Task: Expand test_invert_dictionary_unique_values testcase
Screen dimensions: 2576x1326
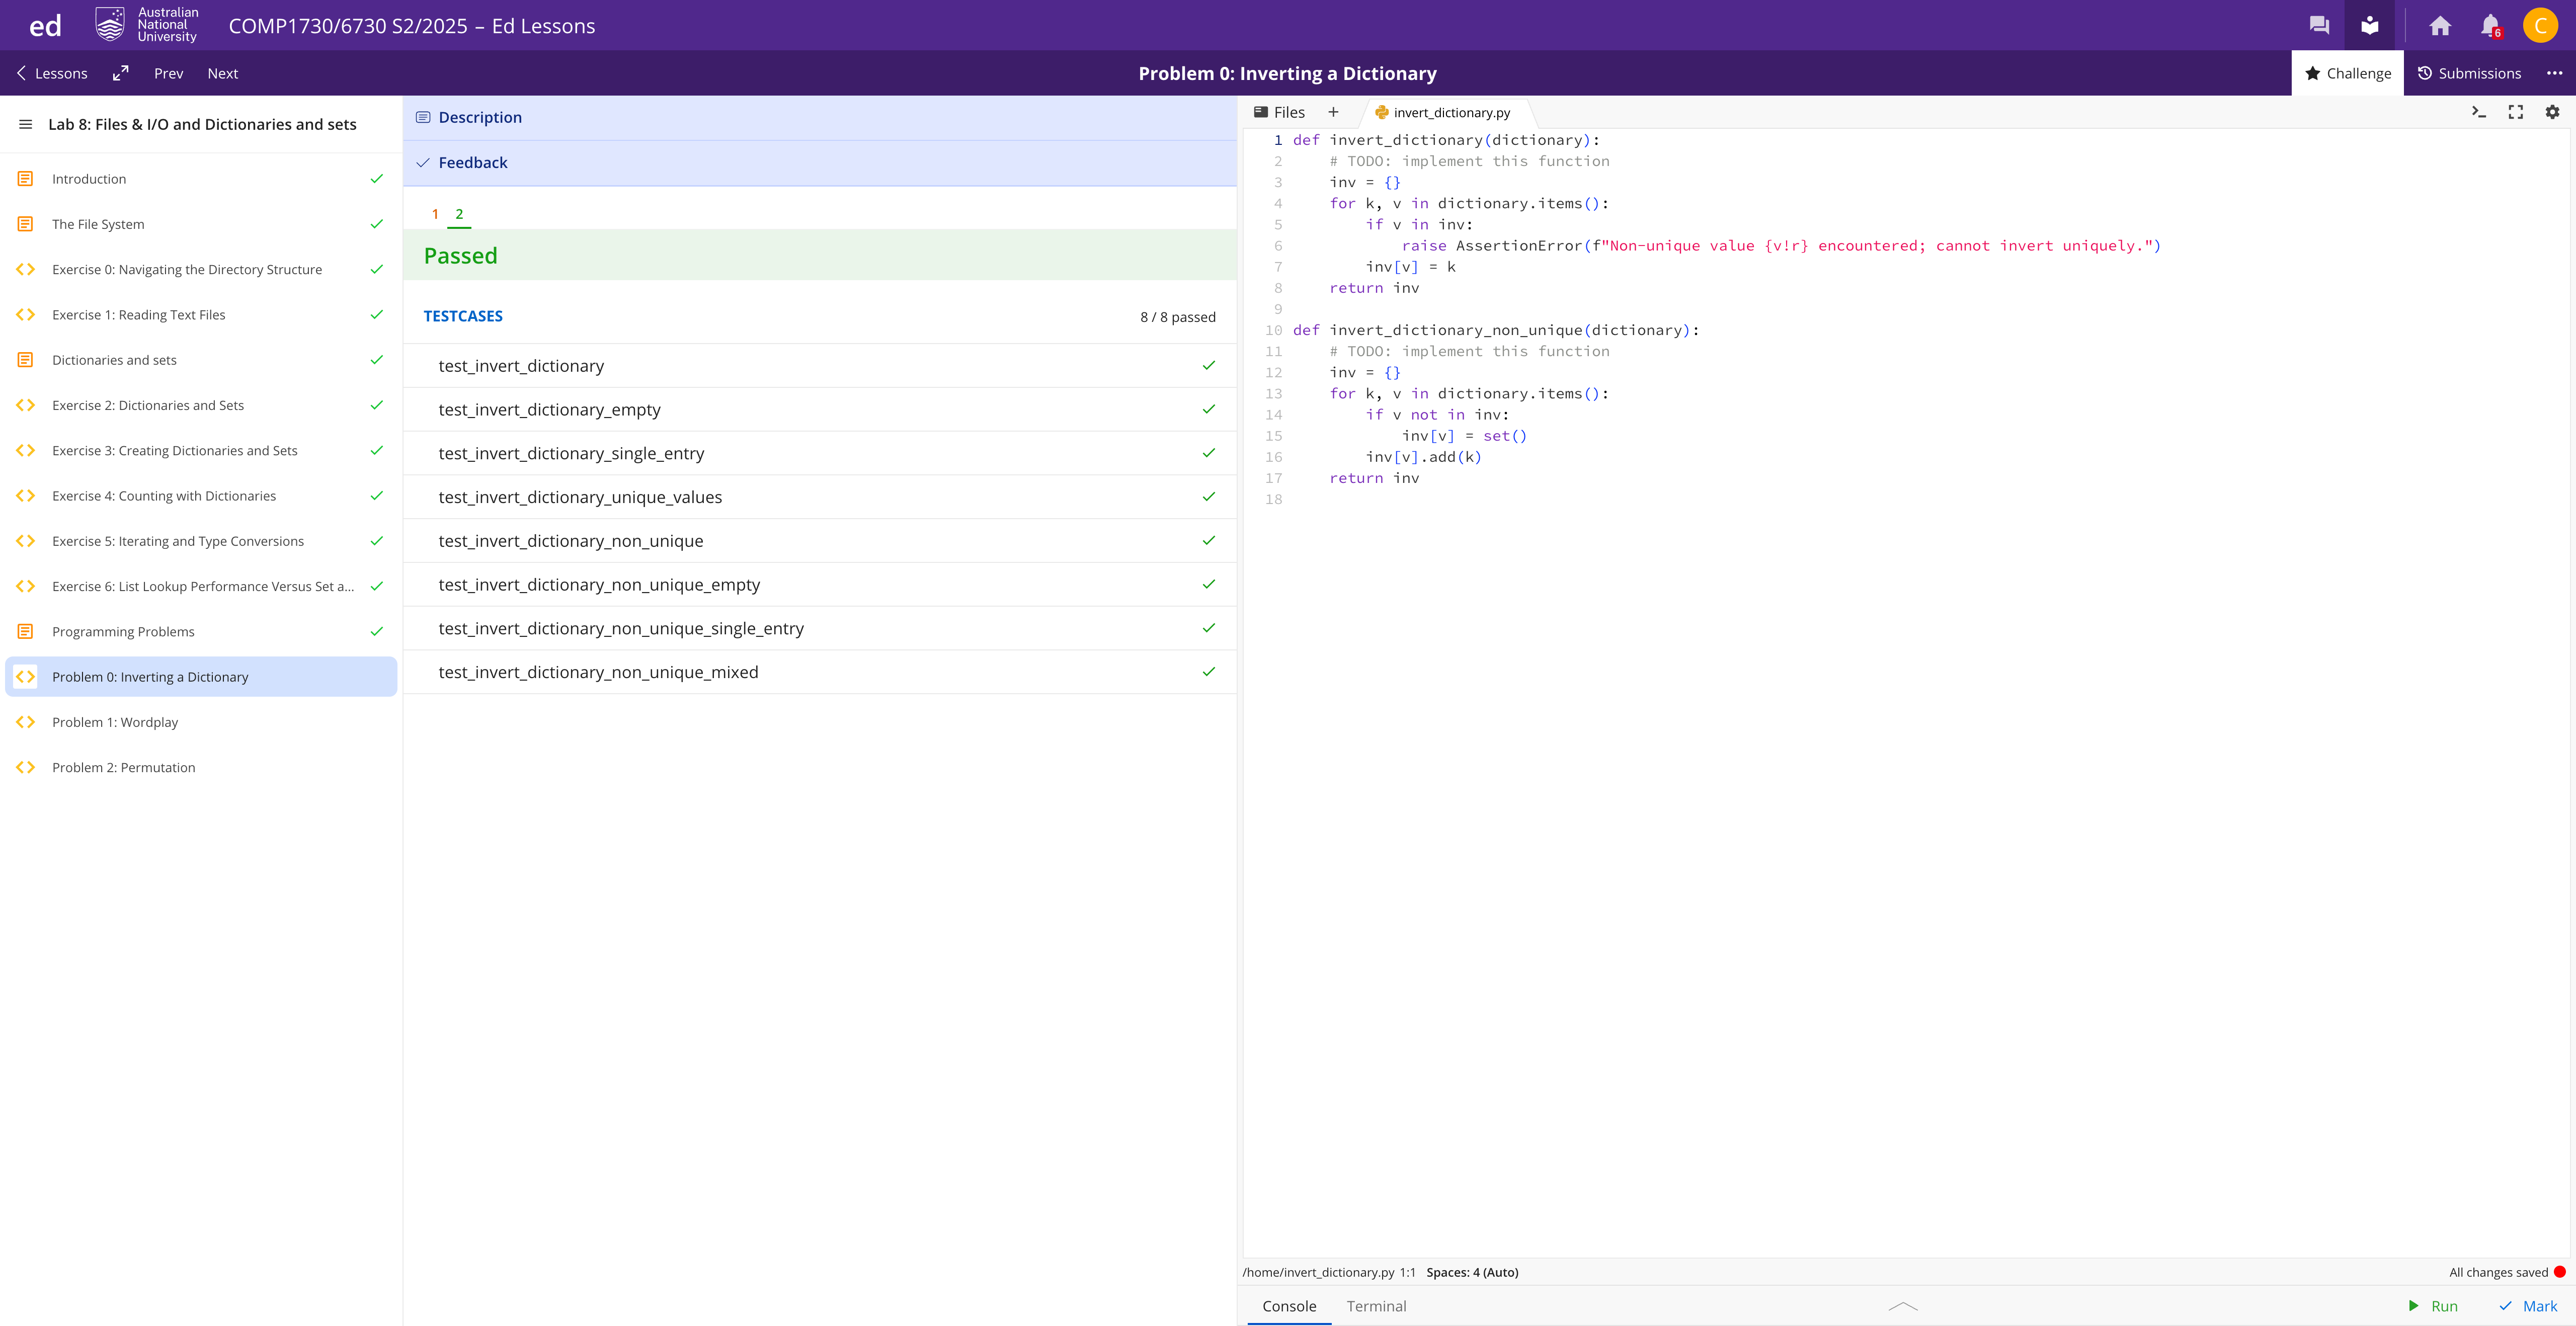Action: coord(820,497)
